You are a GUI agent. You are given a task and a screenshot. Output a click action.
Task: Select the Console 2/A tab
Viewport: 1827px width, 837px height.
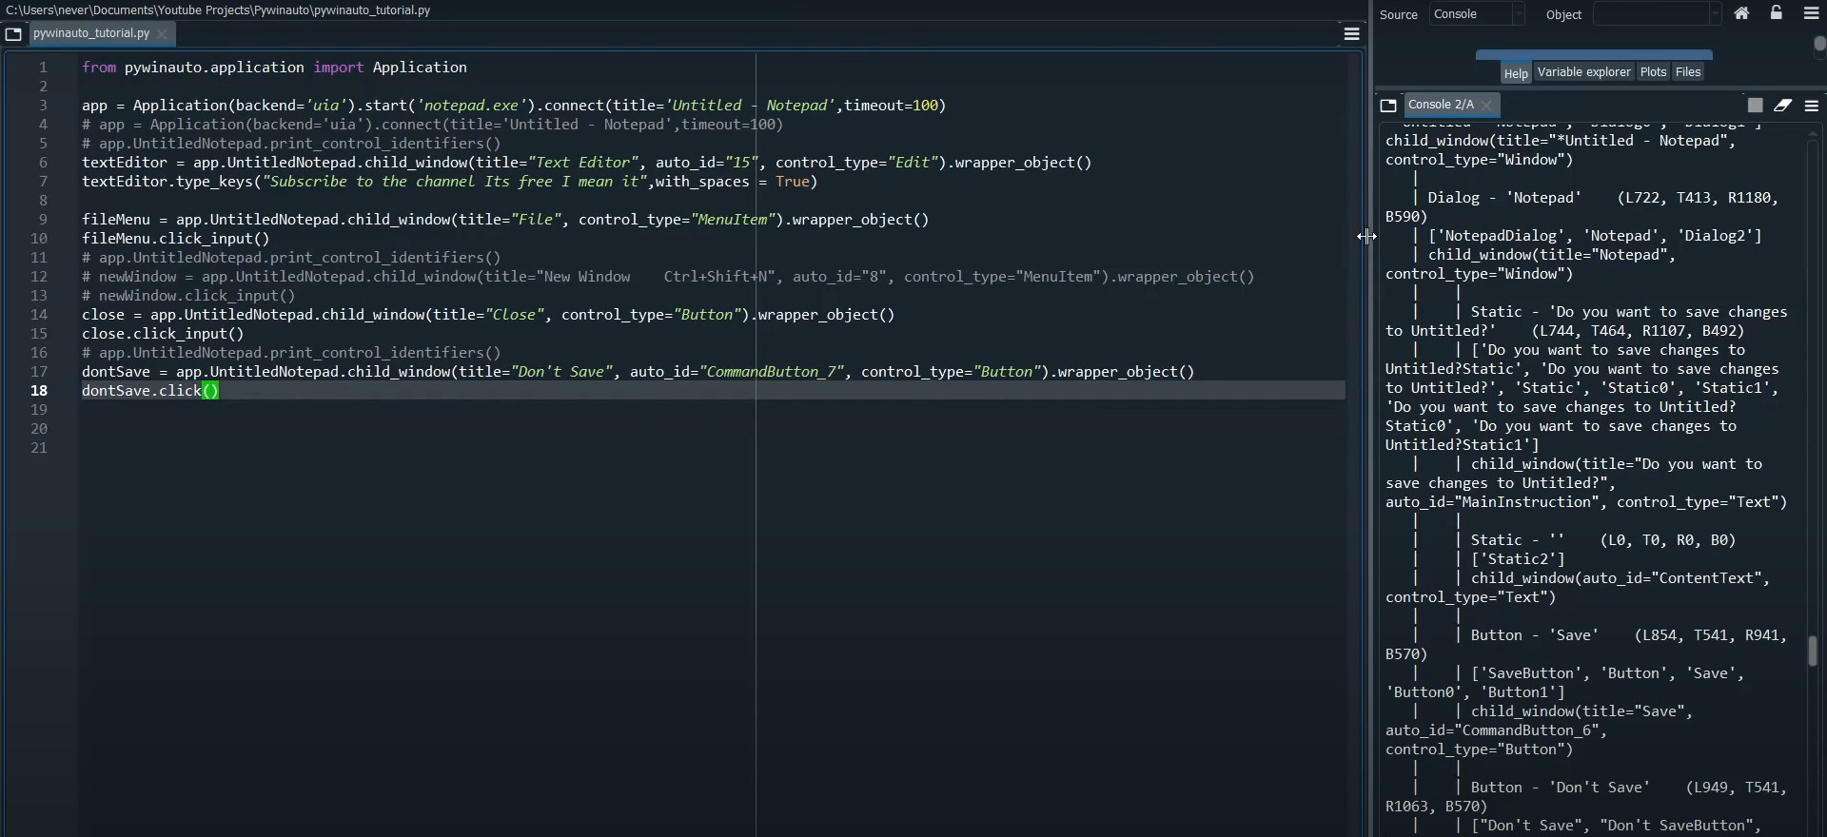[x=1441, y=105]
